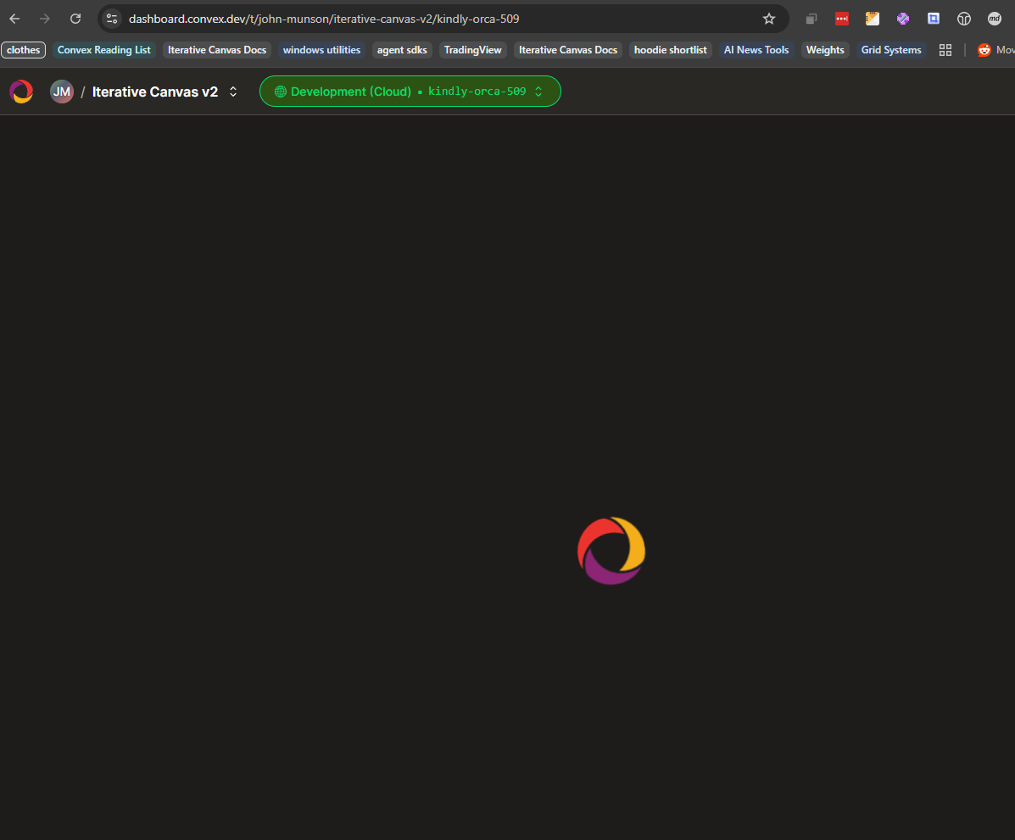Open the first Iterative Canvas Docs bookmark
The image size is (1015, 840).
click(217, 50)
